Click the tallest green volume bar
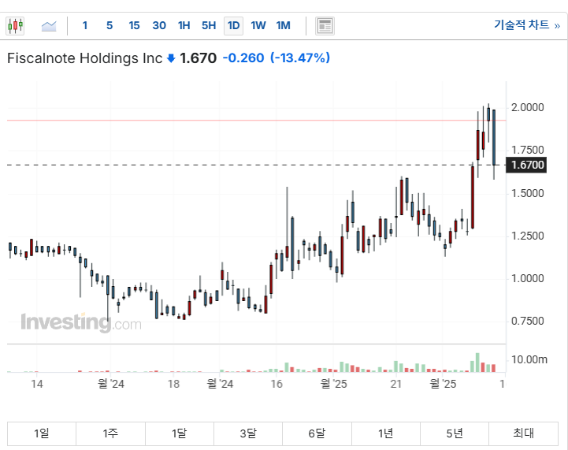This screenshot has height=450, width=568. [477, 363]
